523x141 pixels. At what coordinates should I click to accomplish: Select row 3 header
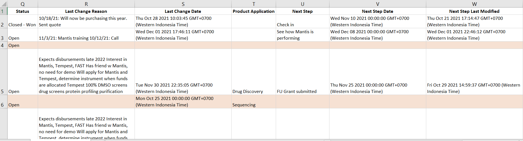4,35
